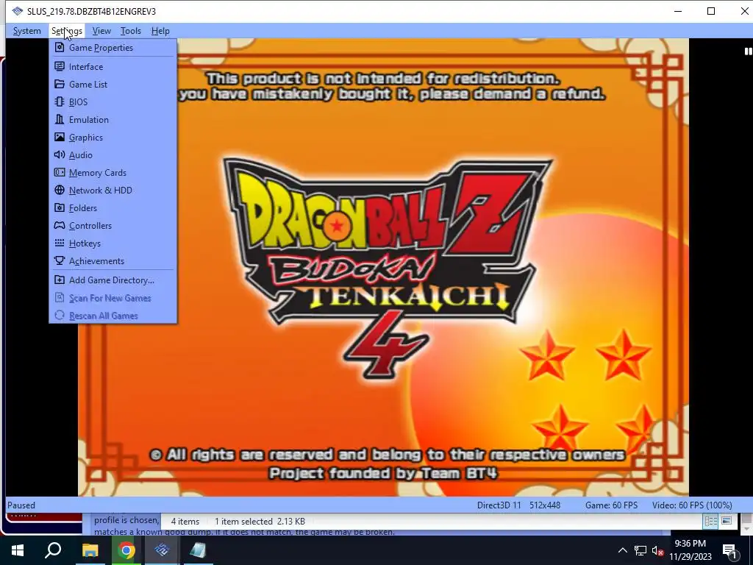Click the Video: 60 FPS (100%) status

click(692, 505)
